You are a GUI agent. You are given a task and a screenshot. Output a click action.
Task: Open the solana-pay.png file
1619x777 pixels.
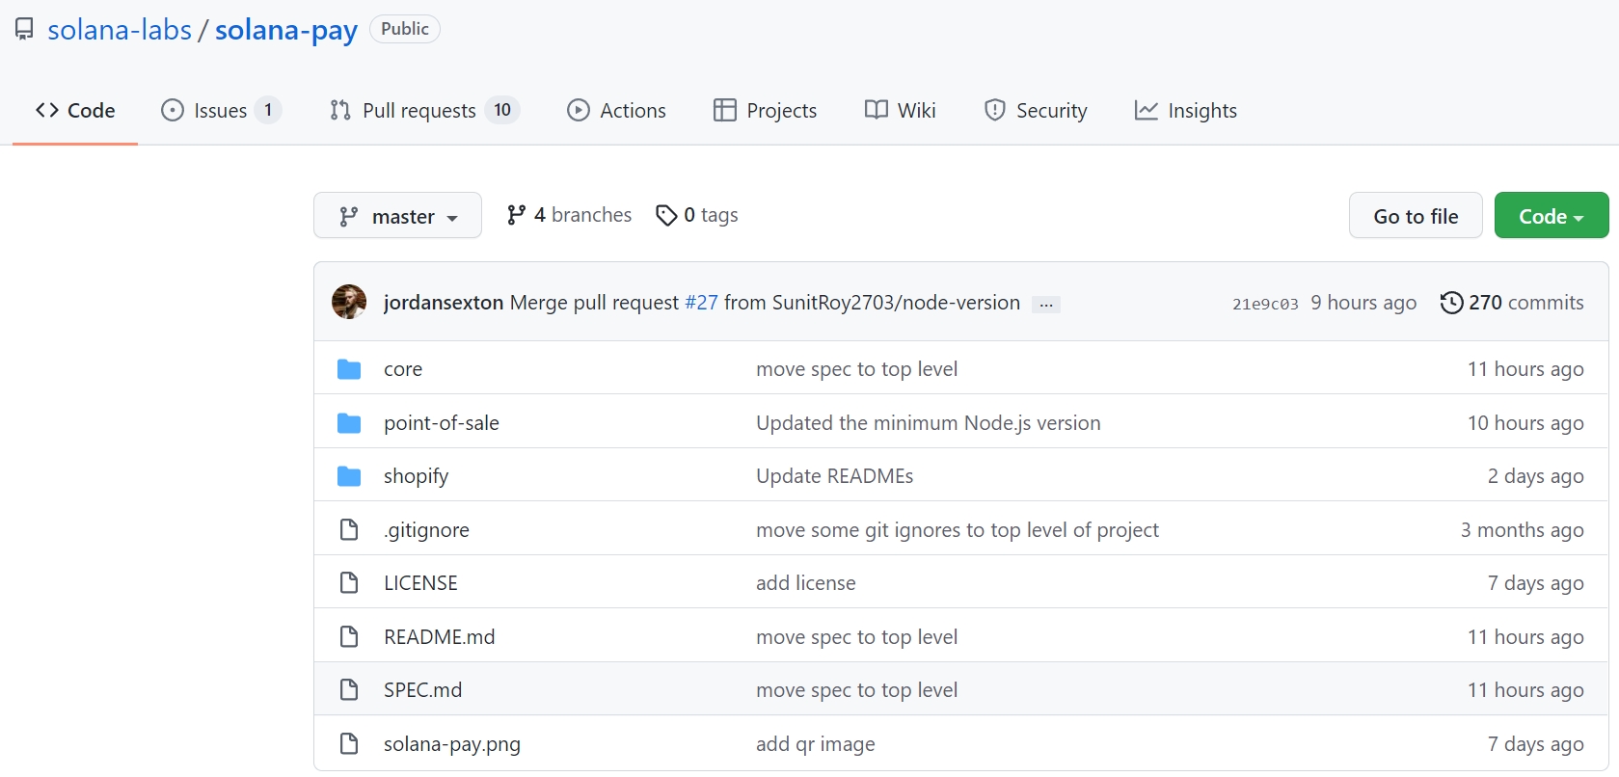(452, 744)
